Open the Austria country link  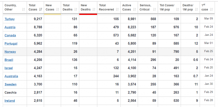pyautogui.click(x=10, y=27)
